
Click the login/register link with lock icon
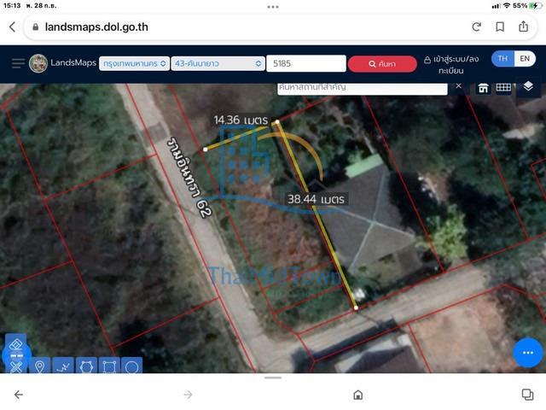pyautogui.click(x=453, y=64)
